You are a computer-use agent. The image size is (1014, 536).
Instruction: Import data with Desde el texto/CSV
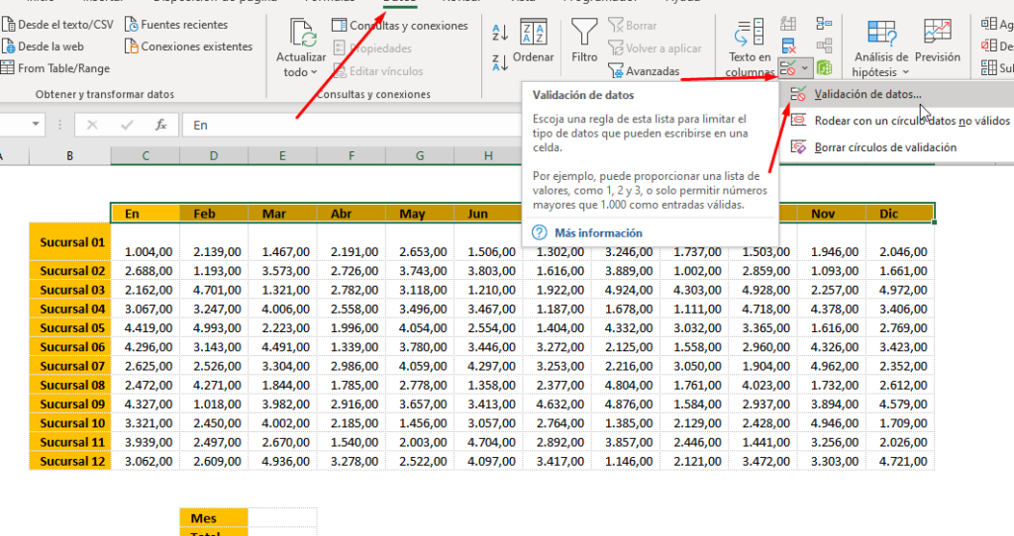[57, 25]
